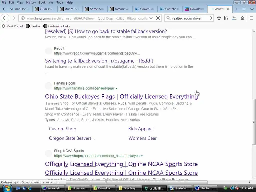
Task: Open the File menu
Action: 3,2
